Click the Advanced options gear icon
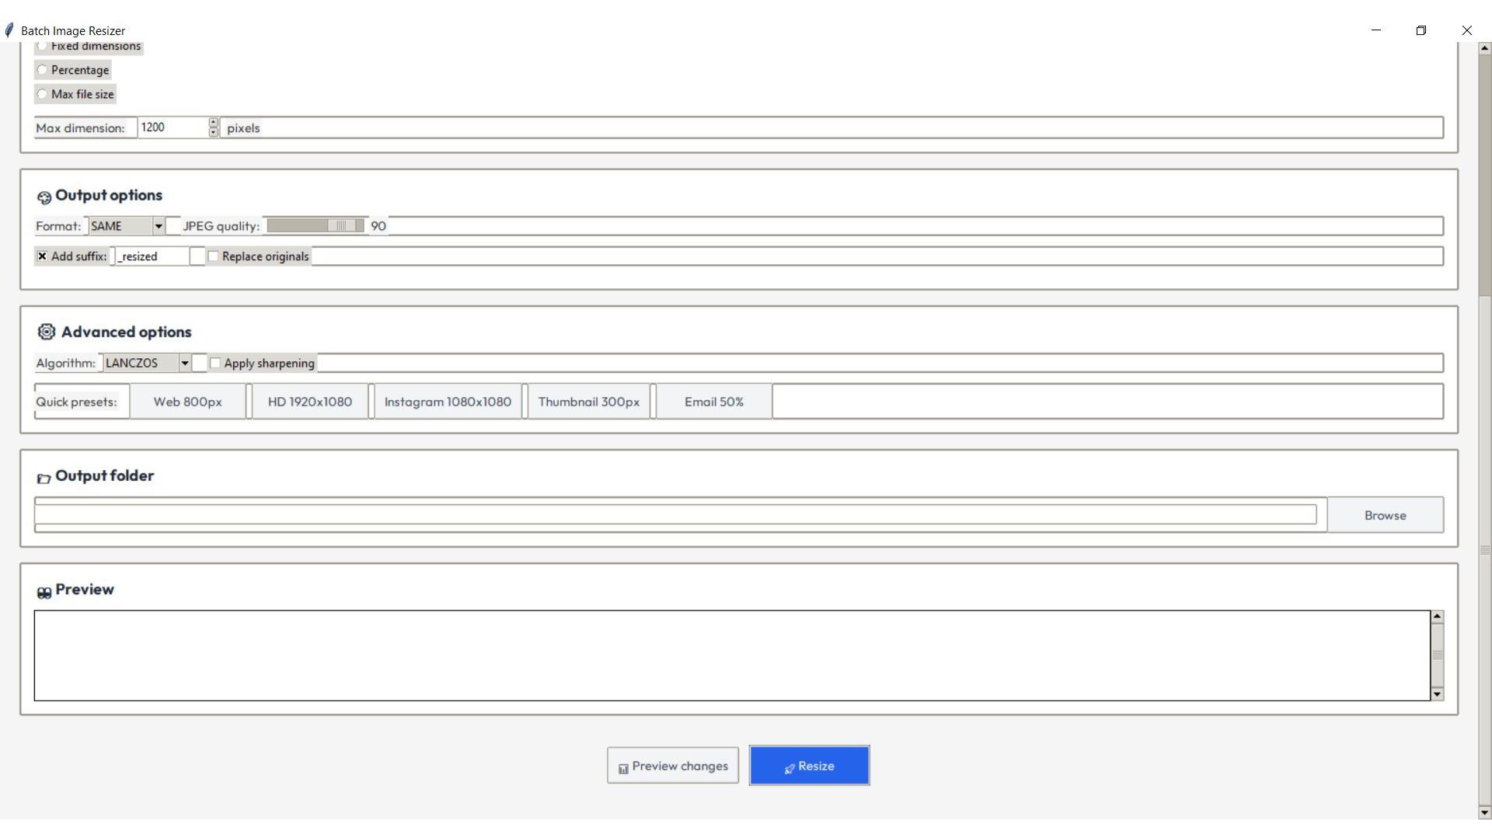Image resolution: width=1492 pixels, height=839 pixels. [x=47, y=332]
